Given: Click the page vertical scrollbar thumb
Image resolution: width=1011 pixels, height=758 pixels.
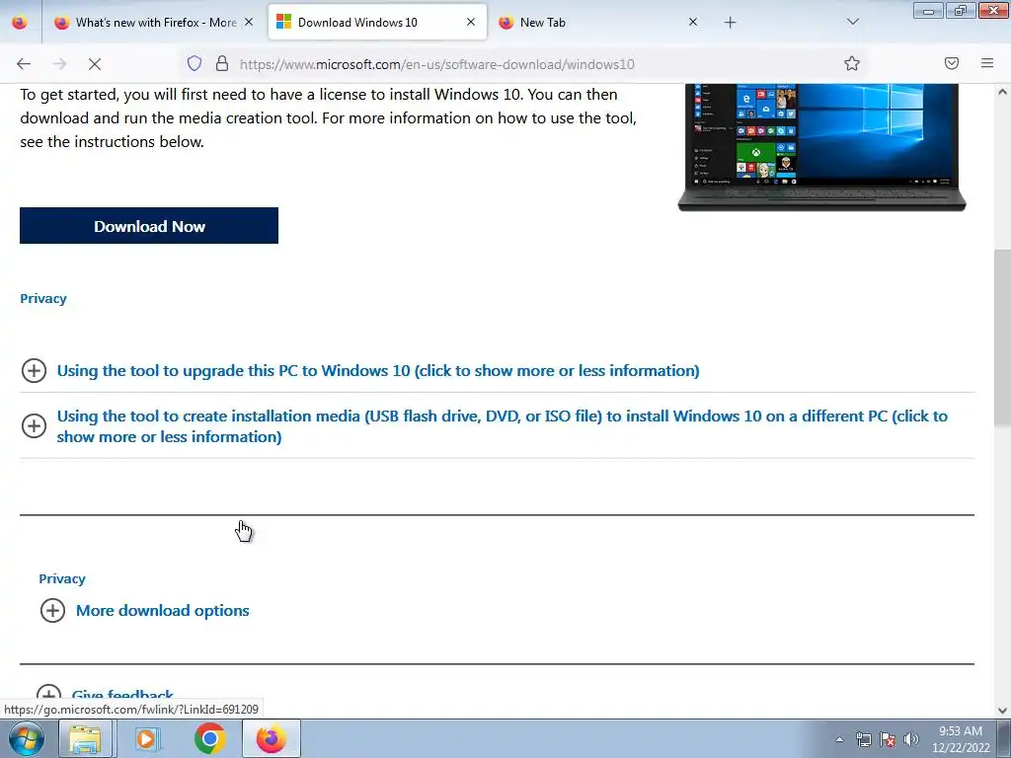Looking at the screenshot, I should tap(1002, 338).
